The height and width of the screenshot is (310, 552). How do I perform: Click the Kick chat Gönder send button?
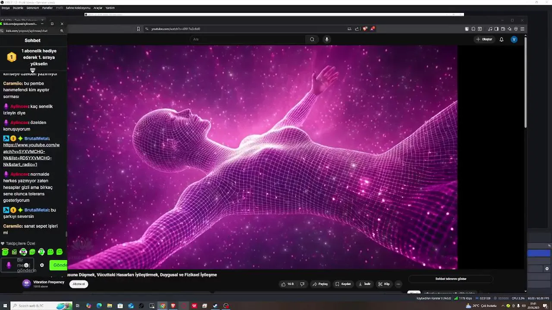pyautogui.click(x=59, y=265)
